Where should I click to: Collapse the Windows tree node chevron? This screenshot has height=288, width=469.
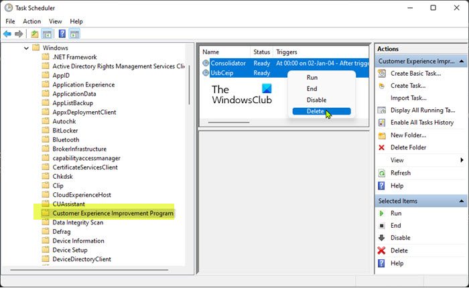[x=26, y=48]
